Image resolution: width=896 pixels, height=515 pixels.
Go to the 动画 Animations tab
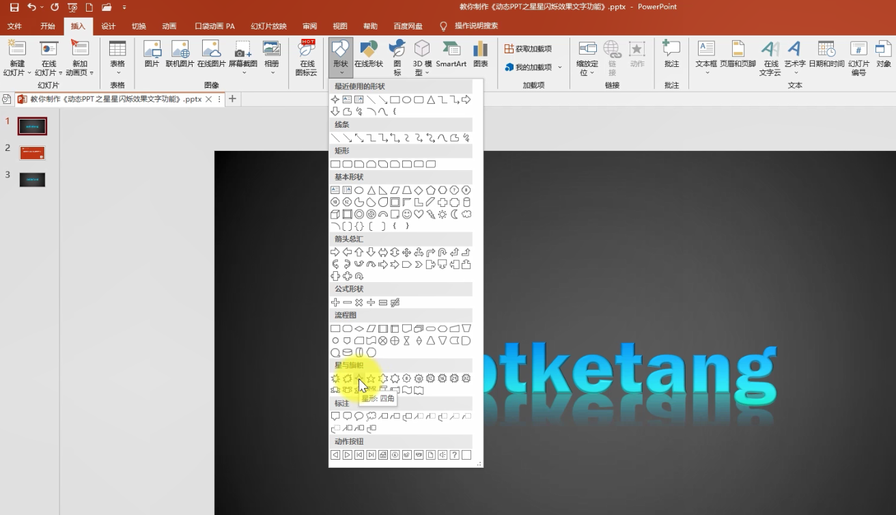(x=169, y=26)
